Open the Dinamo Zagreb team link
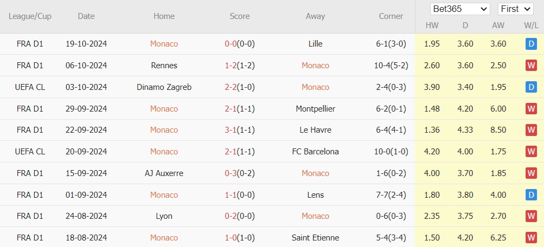This screenshot has width=544, height=247. [164, 87]
